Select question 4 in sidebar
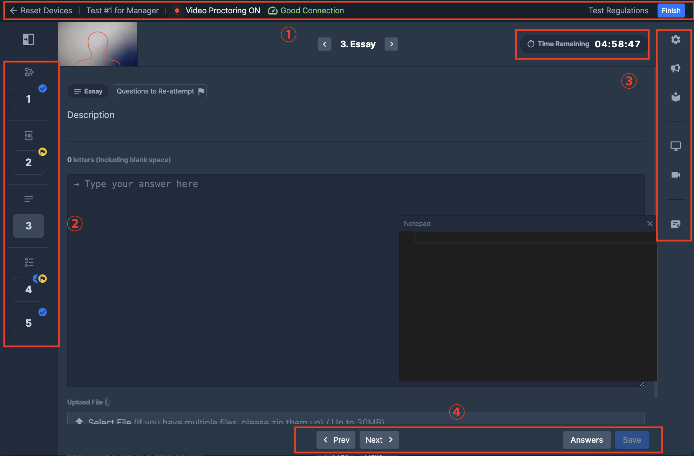694x456 pixels. 28,289
